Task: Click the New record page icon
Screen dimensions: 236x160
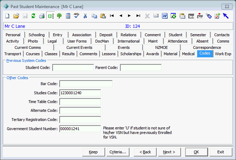Action: (7, 16)
